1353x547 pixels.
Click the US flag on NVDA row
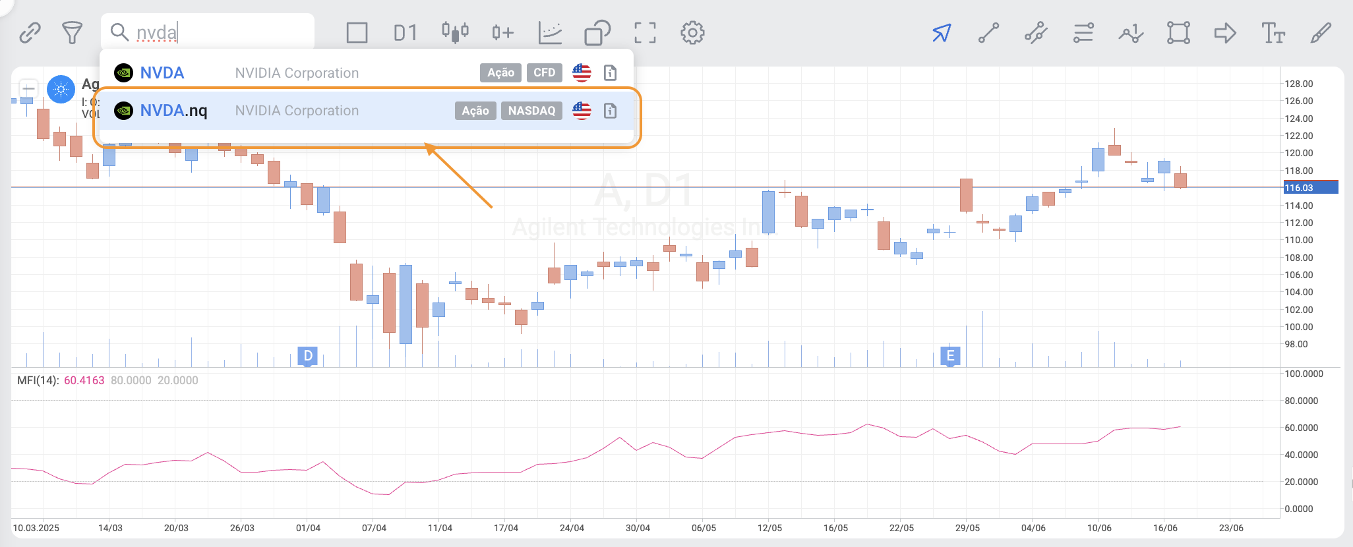click(582, 72)
